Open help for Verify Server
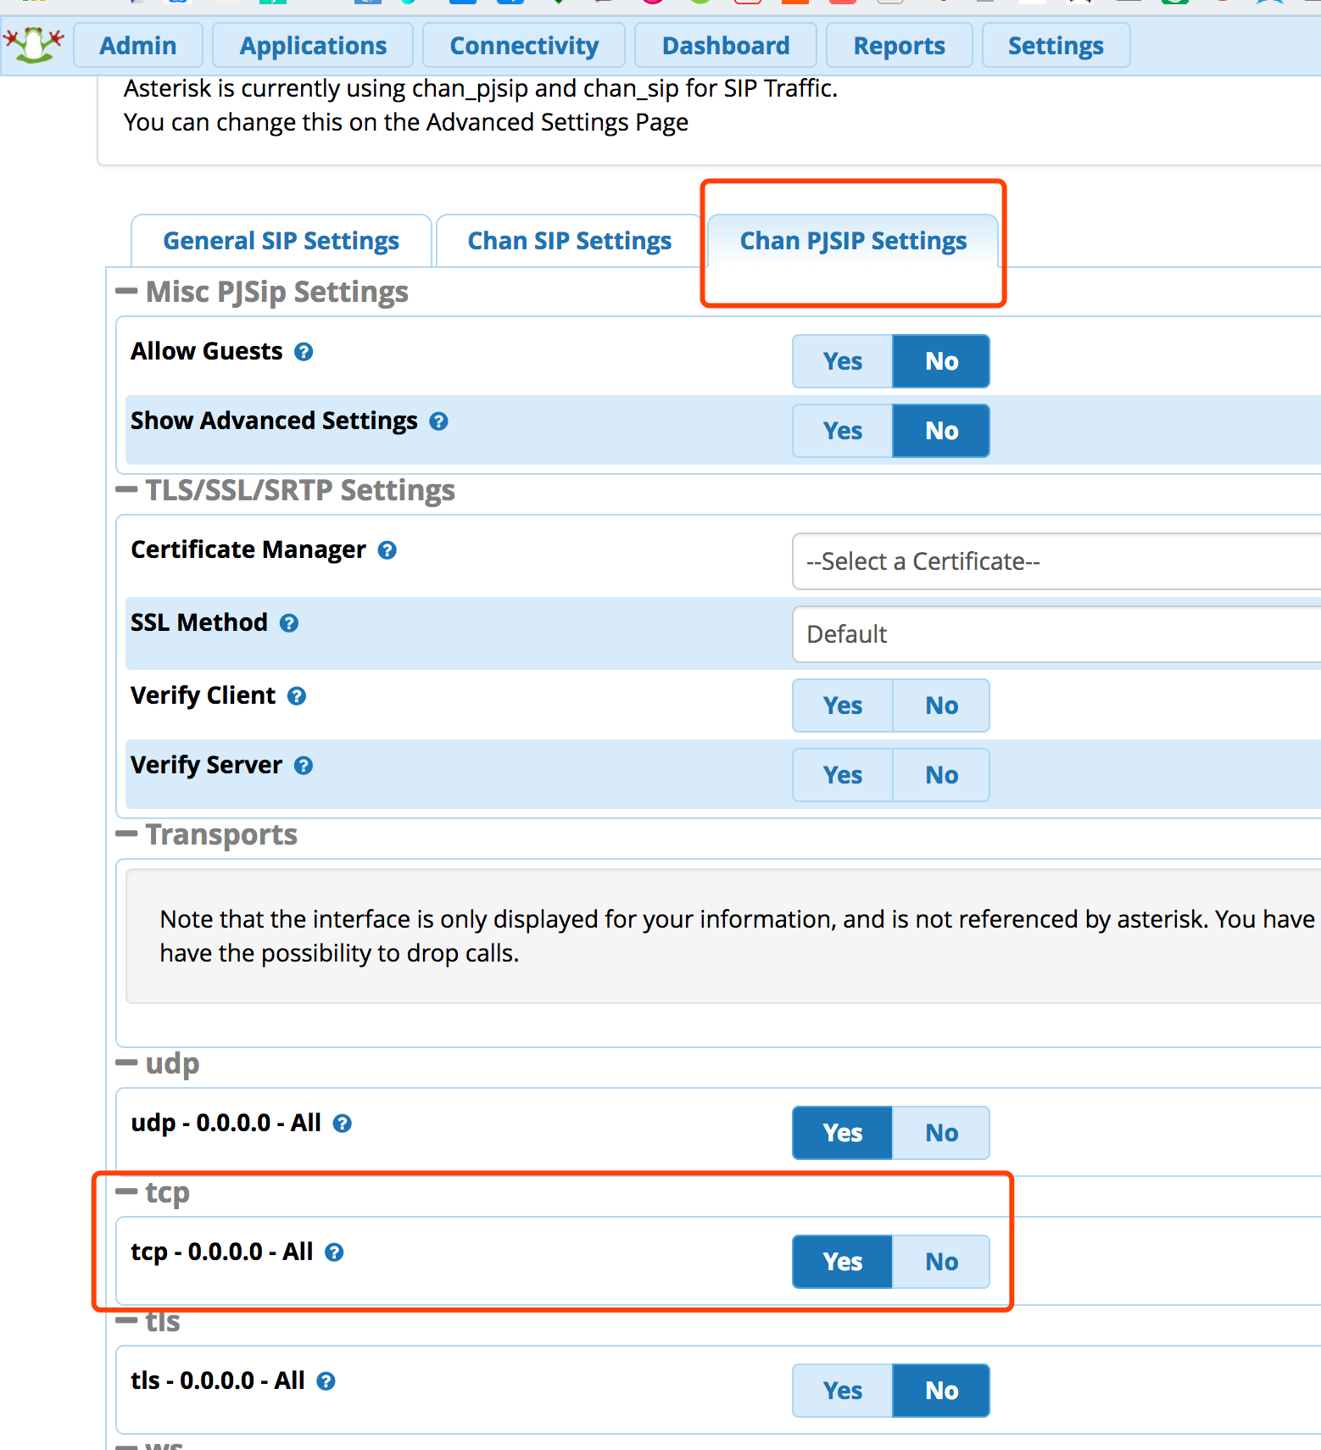Image resolution: width=1321 pixels, height=1450 pixels. pos(304,766)
